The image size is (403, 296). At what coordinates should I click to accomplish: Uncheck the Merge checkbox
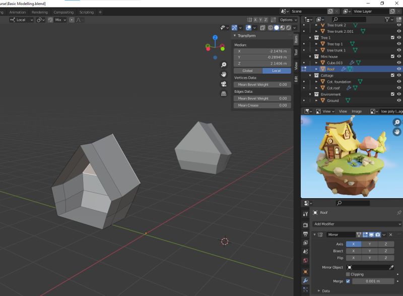pos(348,281)
